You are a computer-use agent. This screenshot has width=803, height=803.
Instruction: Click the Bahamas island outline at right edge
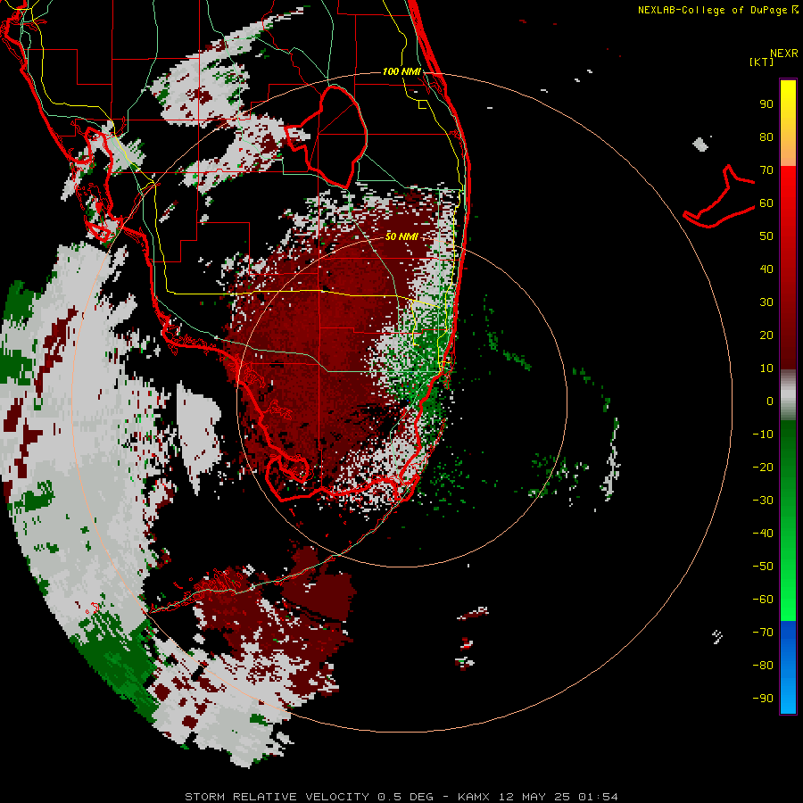pyautogui.click(x=719, y=196)
